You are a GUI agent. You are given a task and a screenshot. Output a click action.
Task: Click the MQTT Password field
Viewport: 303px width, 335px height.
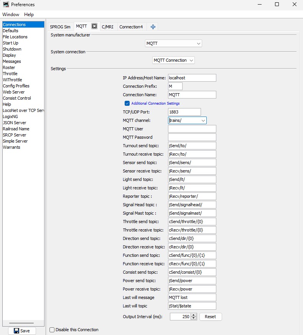coord(192,137)
